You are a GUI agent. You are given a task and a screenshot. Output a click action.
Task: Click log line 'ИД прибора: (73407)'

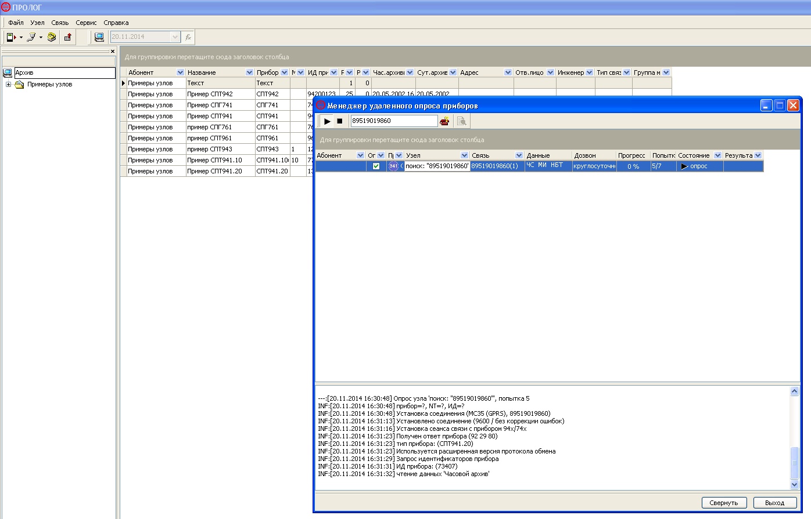pos(387,467)
